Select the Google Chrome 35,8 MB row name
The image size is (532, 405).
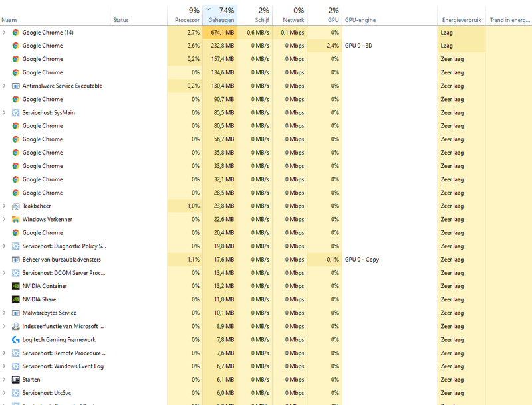click(43, 153)
